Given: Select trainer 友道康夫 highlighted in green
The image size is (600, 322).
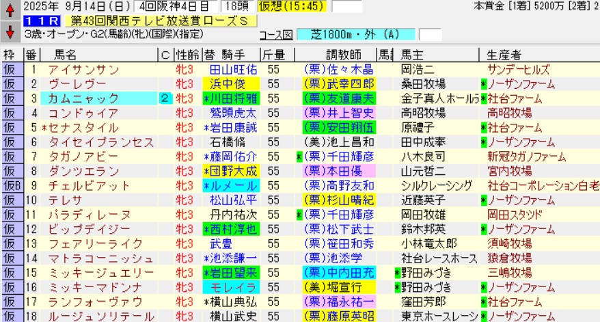Looking at the screenshot, I should tap(340, 98).
